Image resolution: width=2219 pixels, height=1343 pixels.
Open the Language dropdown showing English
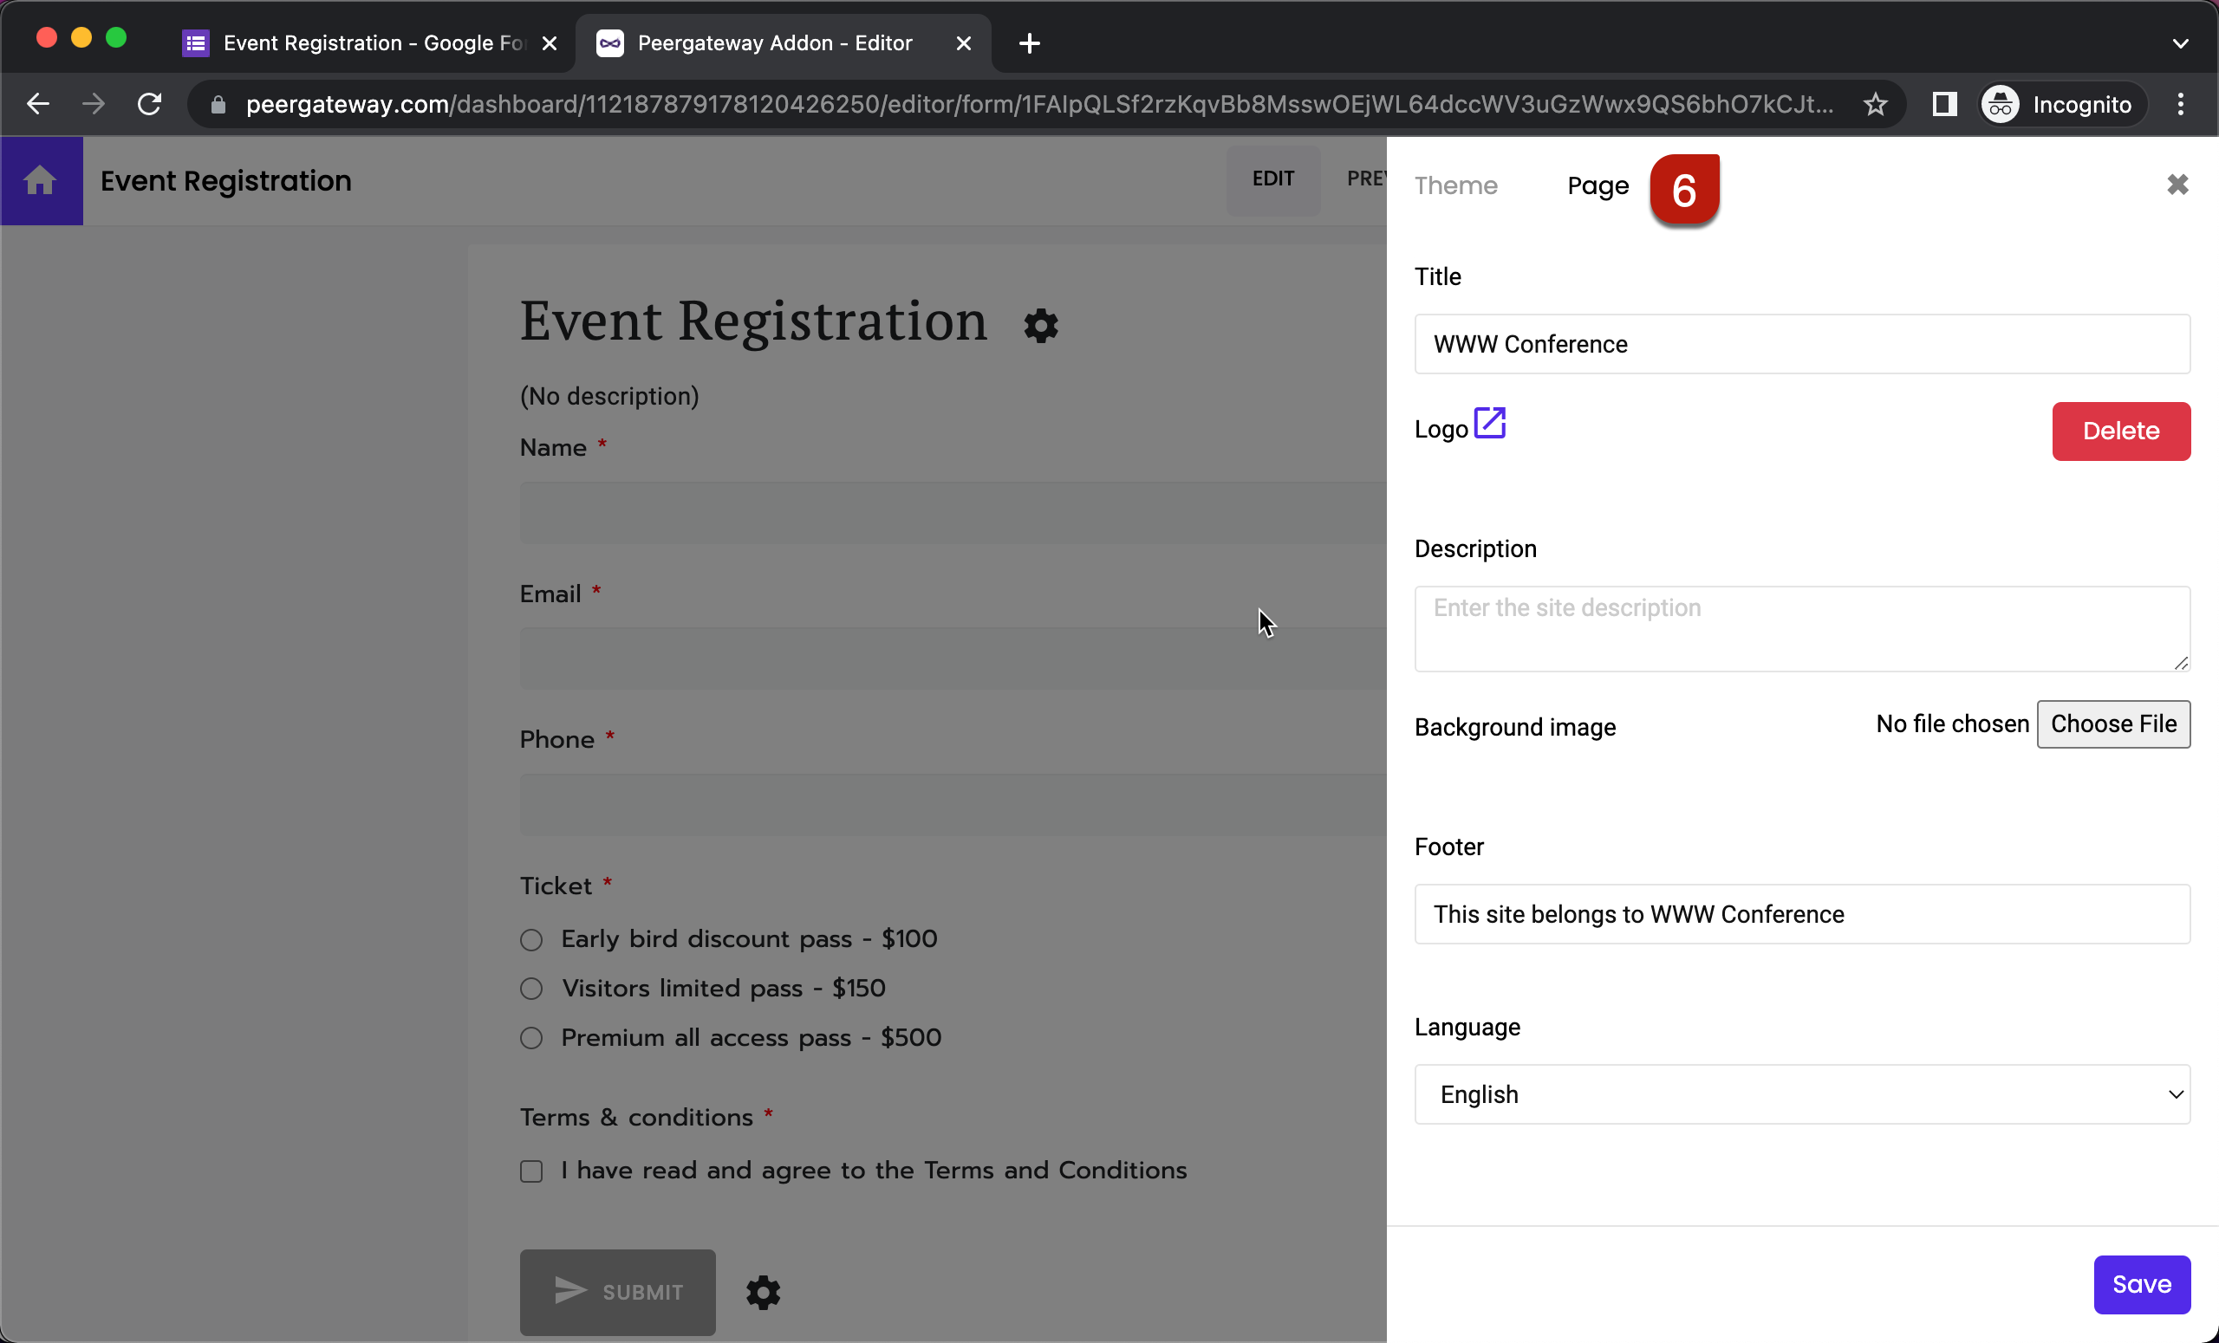point(1801,1094)
